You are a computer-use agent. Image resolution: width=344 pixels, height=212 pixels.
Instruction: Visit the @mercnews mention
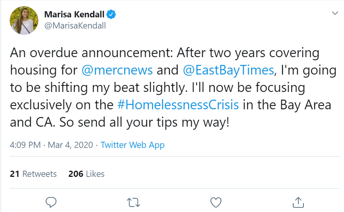pyautogui.click(x=118, y=70)
